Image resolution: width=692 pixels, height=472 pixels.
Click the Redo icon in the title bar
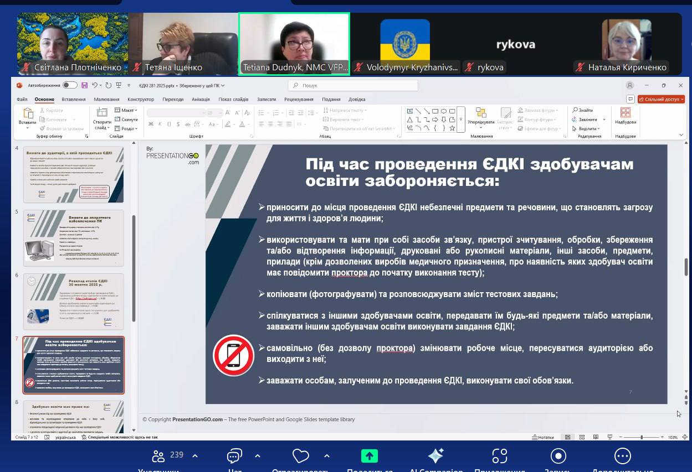[x=108, y=85]
